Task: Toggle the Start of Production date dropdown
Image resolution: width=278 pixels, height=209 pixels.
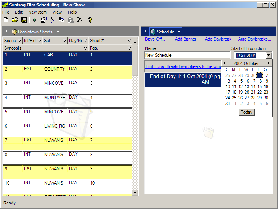Action: pyautogui.click(x=269, y=55)
